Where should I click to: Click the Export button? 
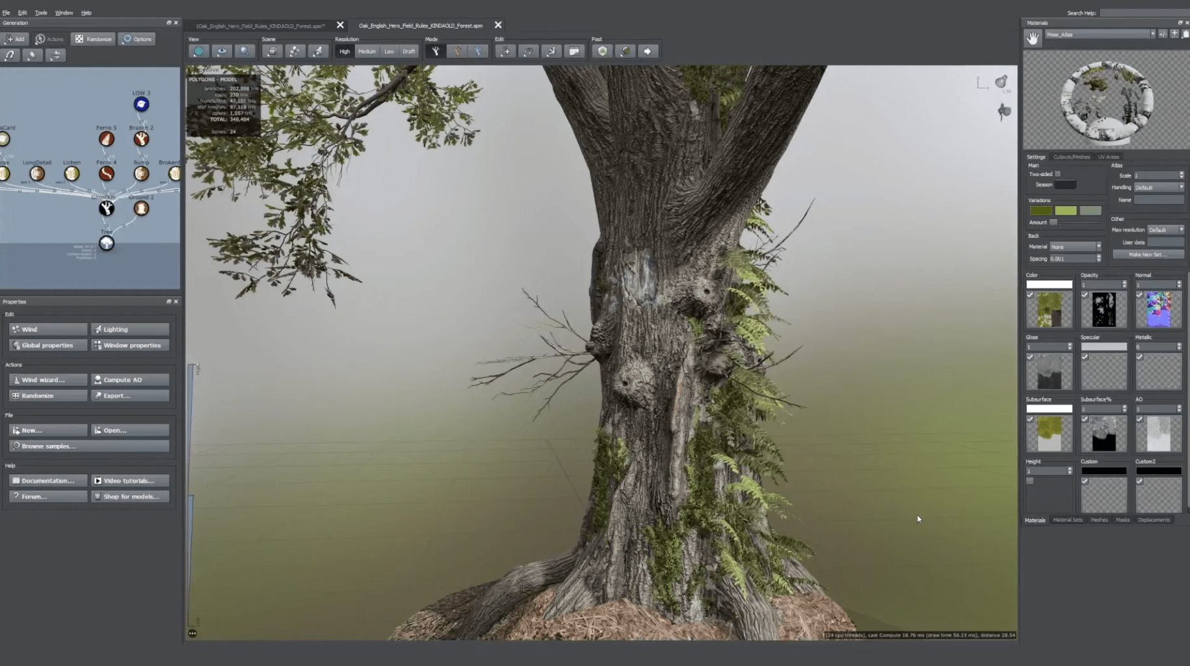(x=130, y=396)
